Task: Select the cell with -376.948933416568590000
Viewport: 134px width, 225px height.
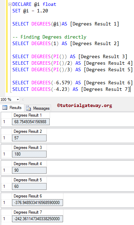Action: (x=37, y=203)
